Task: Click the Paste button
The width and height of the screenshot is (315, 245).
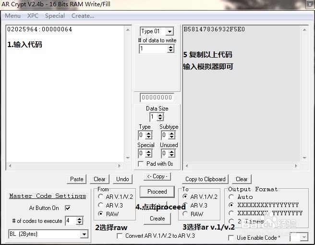Action: (76, 179)
